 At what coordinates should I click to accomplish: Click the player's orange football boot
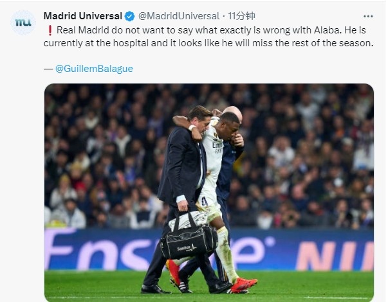pos(243,285)
